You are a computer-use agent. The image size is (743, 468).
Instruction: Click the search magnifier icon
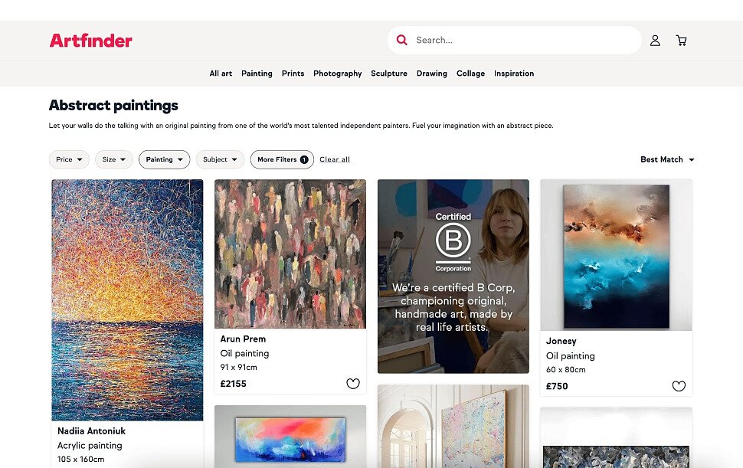402,40
